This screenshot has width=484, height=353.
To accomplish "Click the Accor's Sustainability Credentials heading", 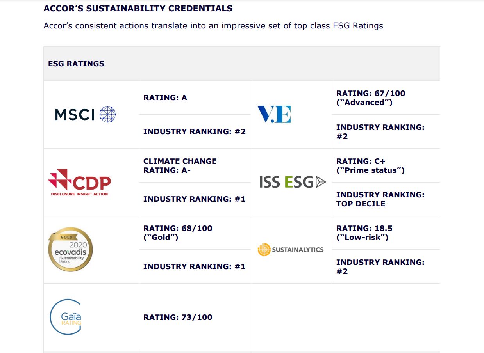I will (x=138, y=8).
